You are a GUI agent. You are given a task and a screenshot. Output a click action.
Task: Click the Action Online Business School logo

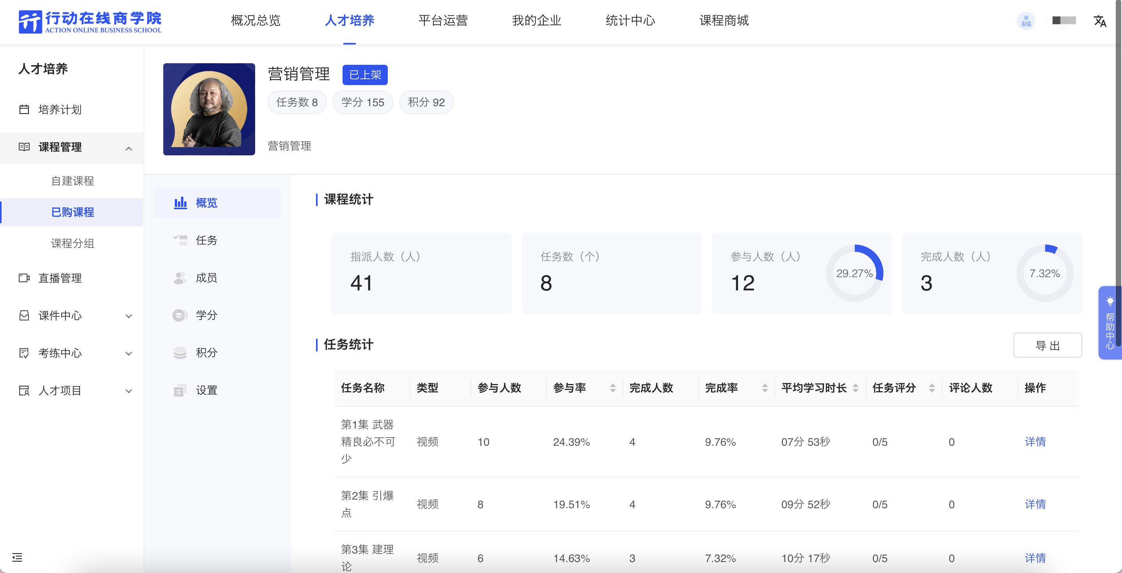pyautogui.click(x=90, y=22)
